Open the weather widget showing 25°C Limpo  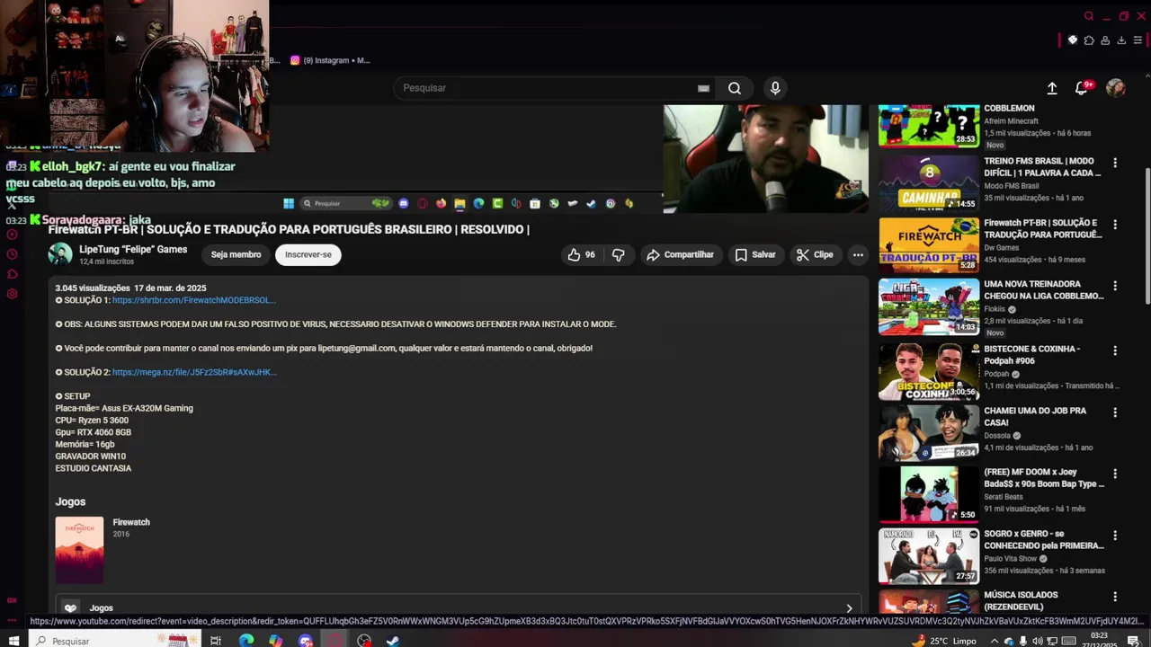click(943, 642)
